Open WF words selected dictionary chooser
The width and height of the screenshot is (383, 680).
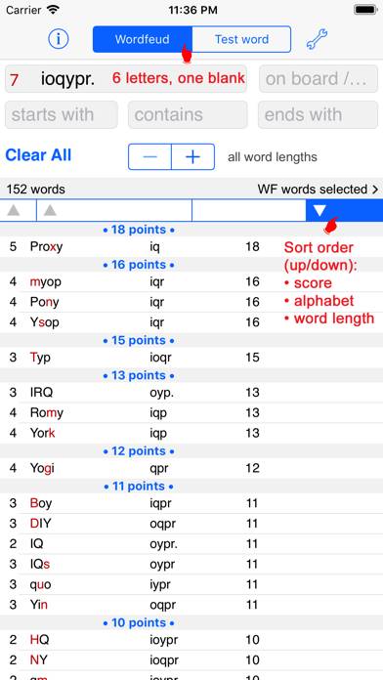pyautogui.click(x=318, y=190)
